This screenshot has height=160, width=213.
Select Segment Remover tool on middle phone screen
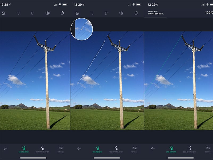pyautogui.click(x=116, y=149)
